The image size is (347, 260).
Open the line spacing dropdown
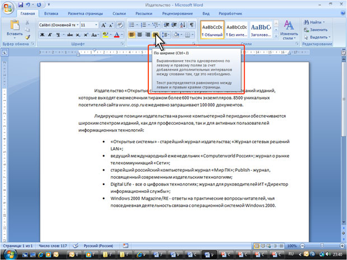tap(166, 35)
